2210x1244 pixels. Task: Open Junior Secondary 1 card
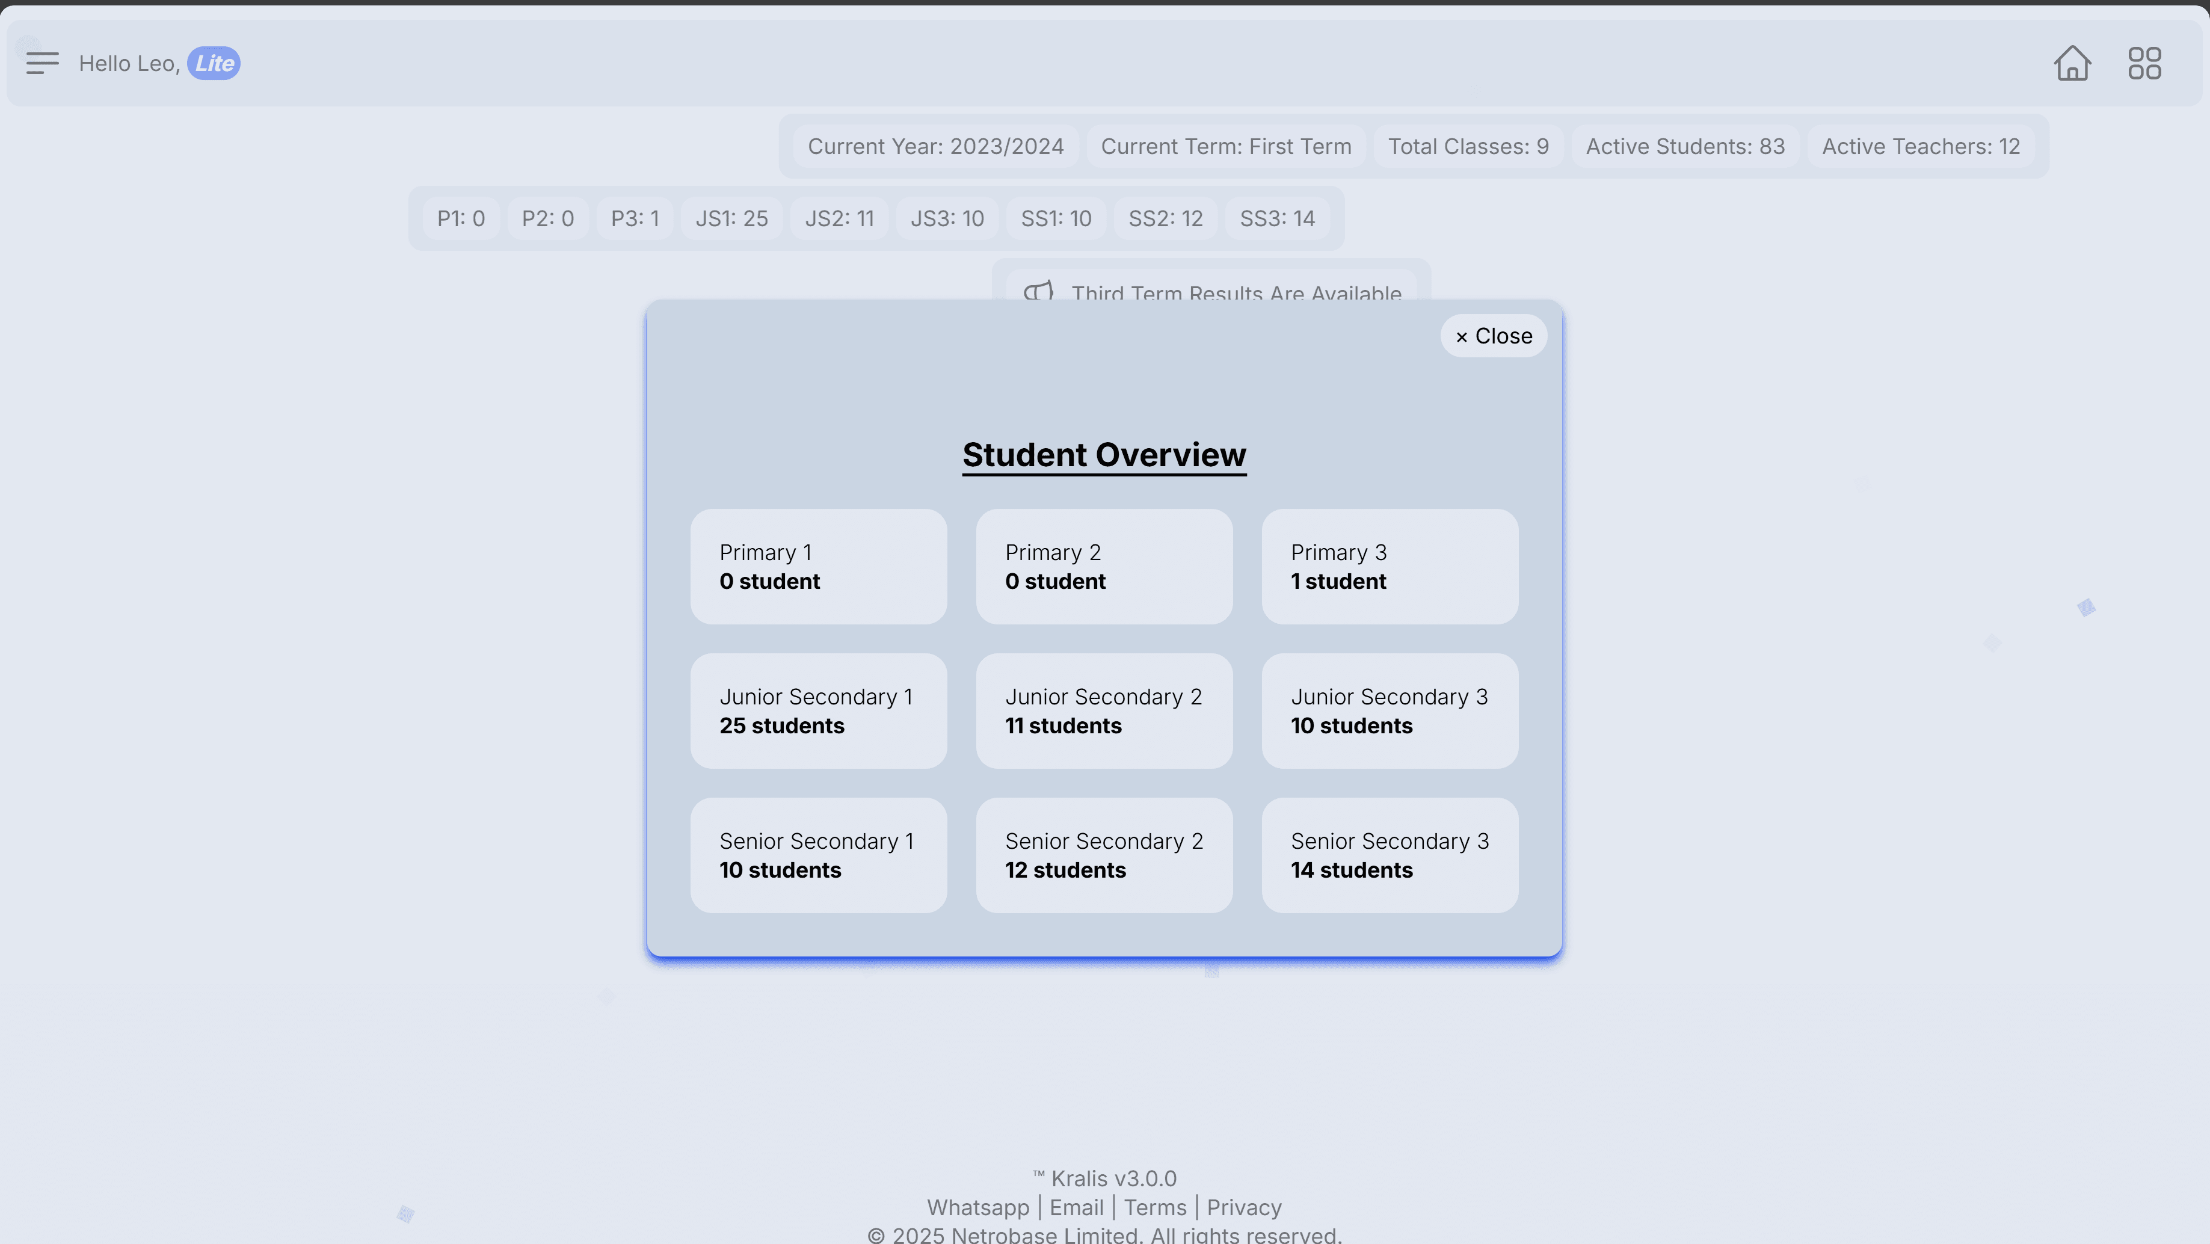coord(819,710)
